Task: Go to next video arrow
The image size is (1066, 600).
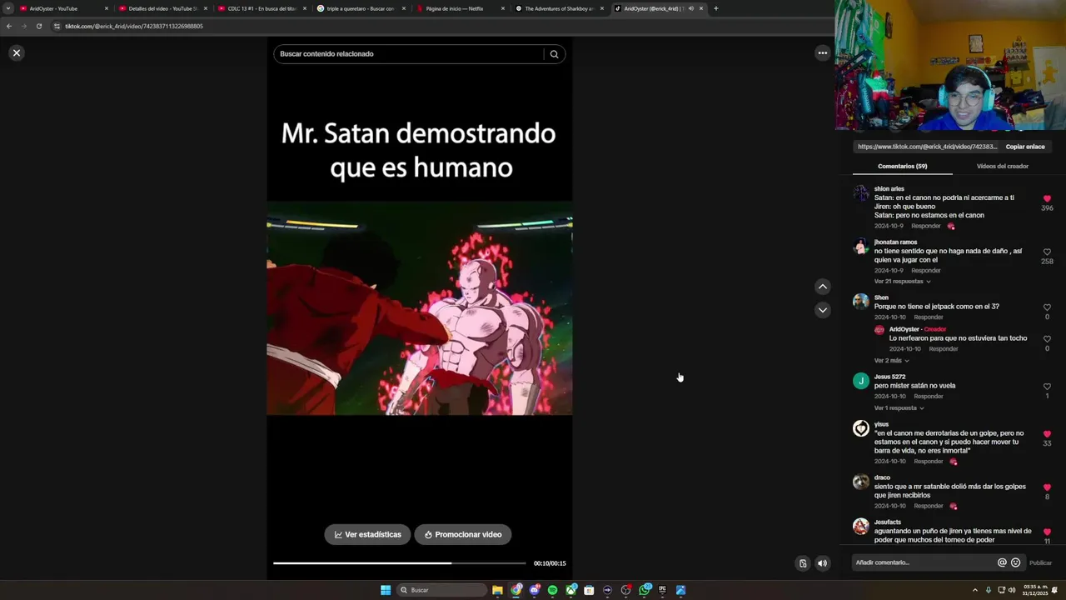Action: [x=822, y=310]
